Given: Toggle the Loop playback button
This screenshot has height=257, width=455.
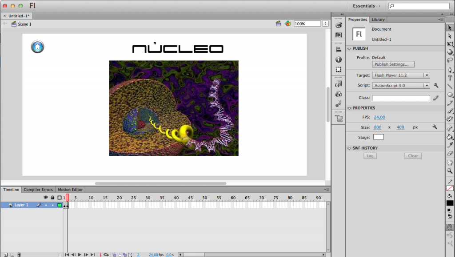Looking at the screenshot, I should tap(106, 255).
